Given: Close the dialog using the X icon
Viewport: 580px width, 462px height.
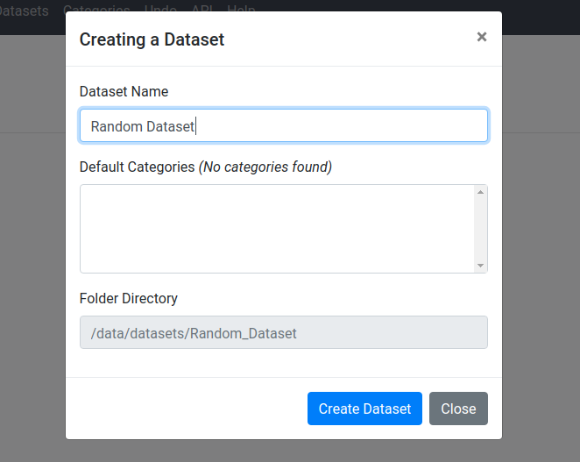Looking at the screenshot, I should (481, 37).
